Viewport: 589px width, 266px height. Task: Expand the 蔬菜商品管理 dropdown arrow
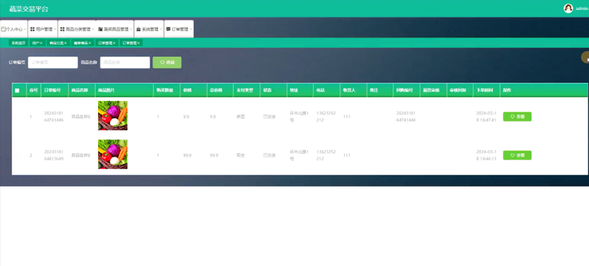coord(131,29)
